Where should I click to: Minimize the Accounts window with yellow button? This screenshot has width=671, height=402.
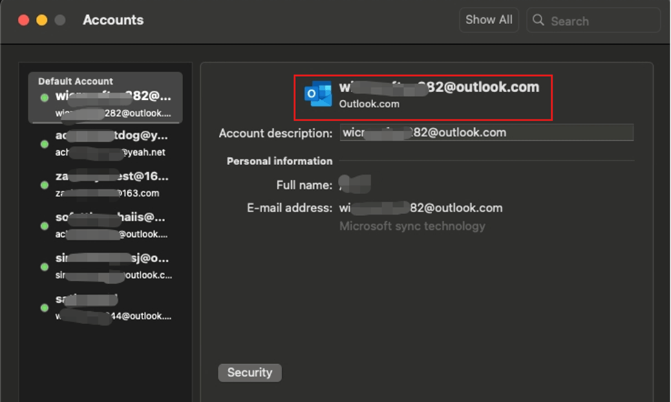tap(42, 20)
